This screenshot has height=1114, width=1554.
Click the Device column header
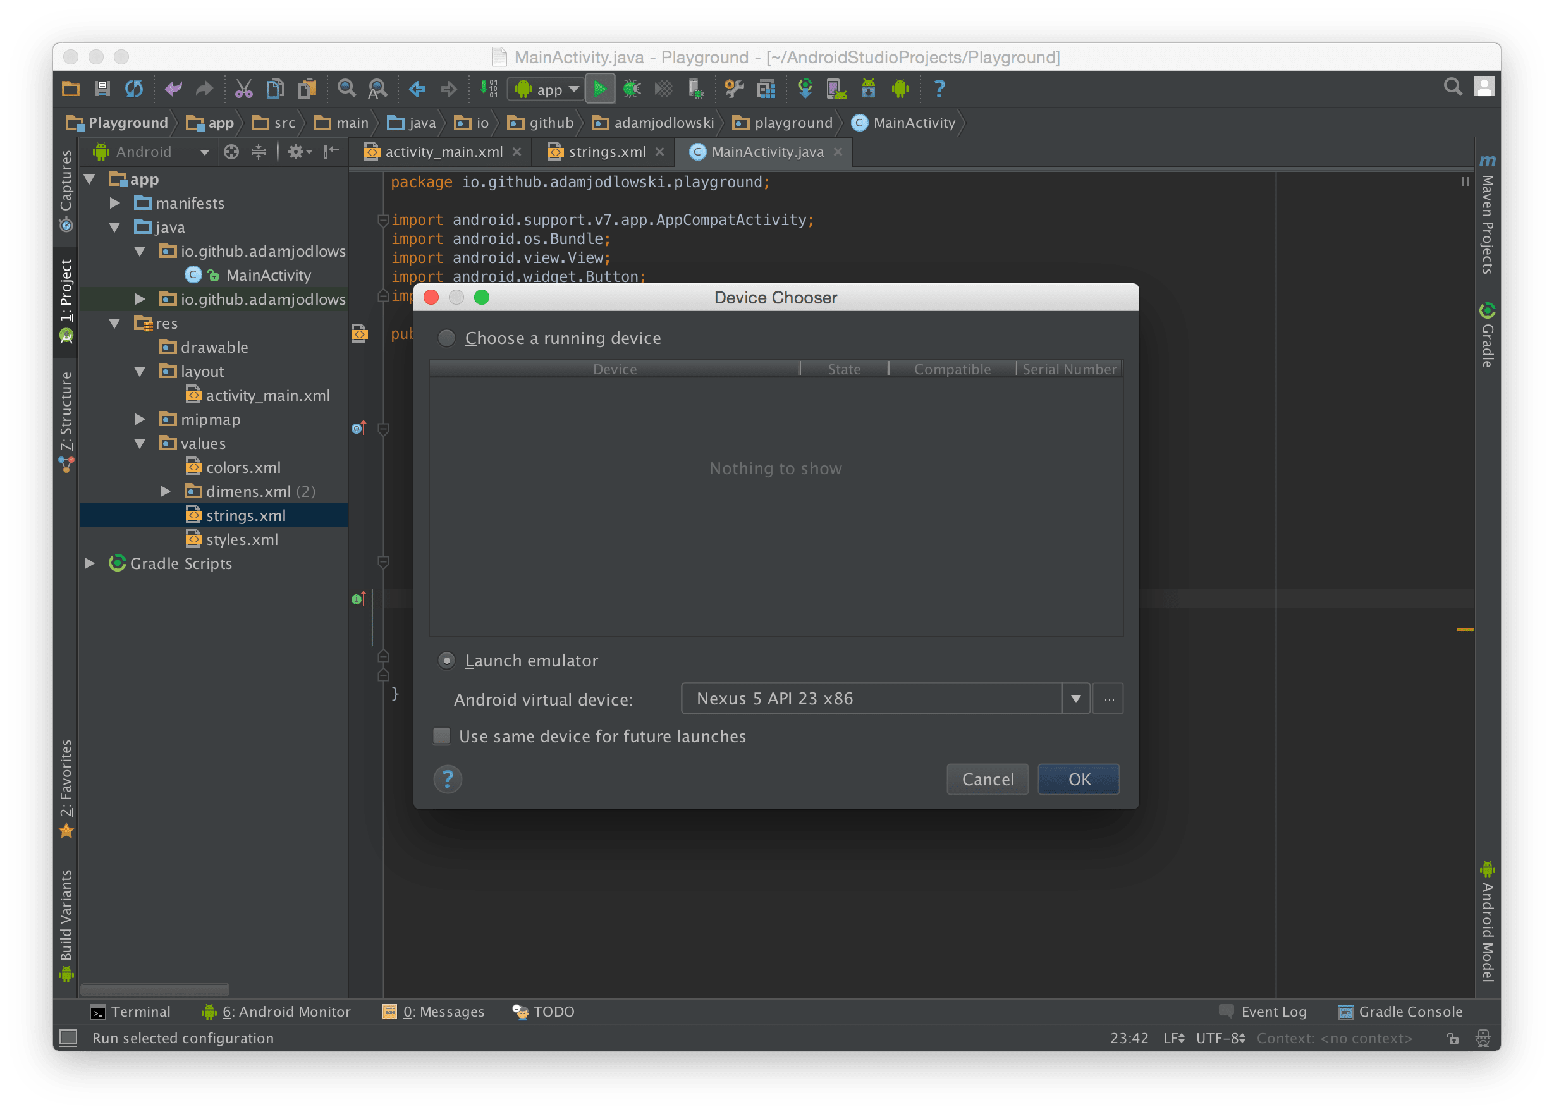(x=615, y=369)
